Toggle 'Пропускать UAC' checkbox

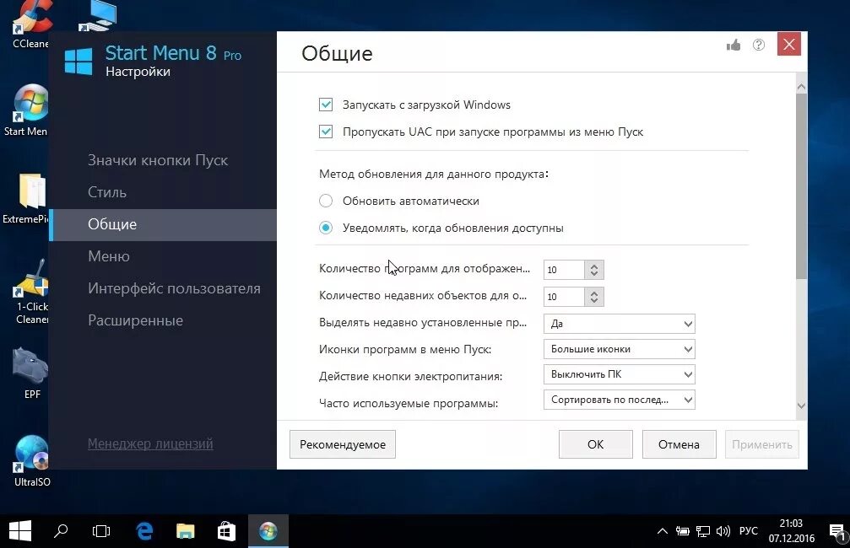coord(326,132)
